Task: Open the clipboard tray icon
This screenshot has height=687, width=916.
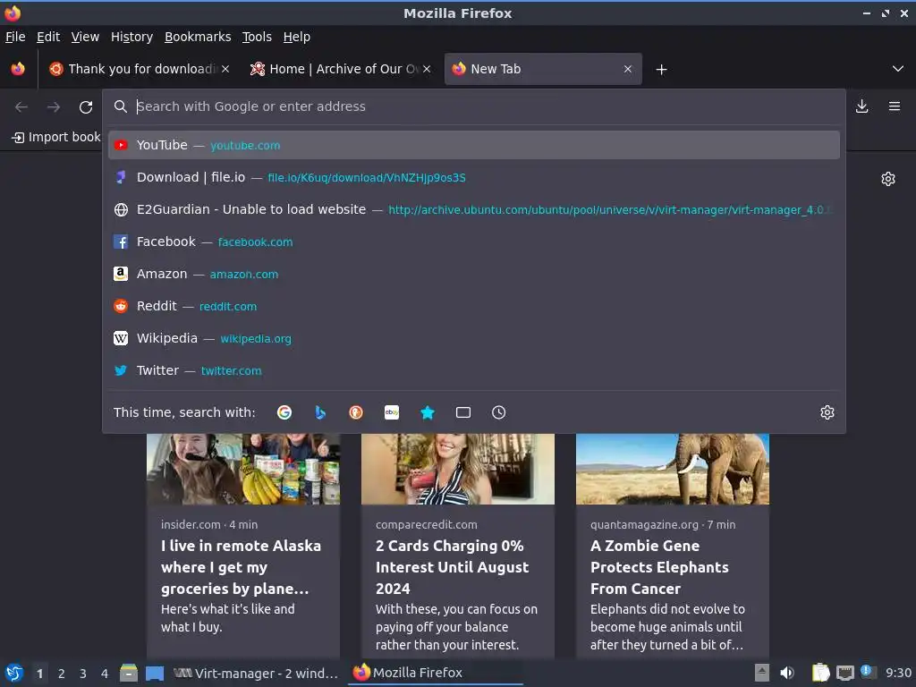Action: [x=821, y=673]
